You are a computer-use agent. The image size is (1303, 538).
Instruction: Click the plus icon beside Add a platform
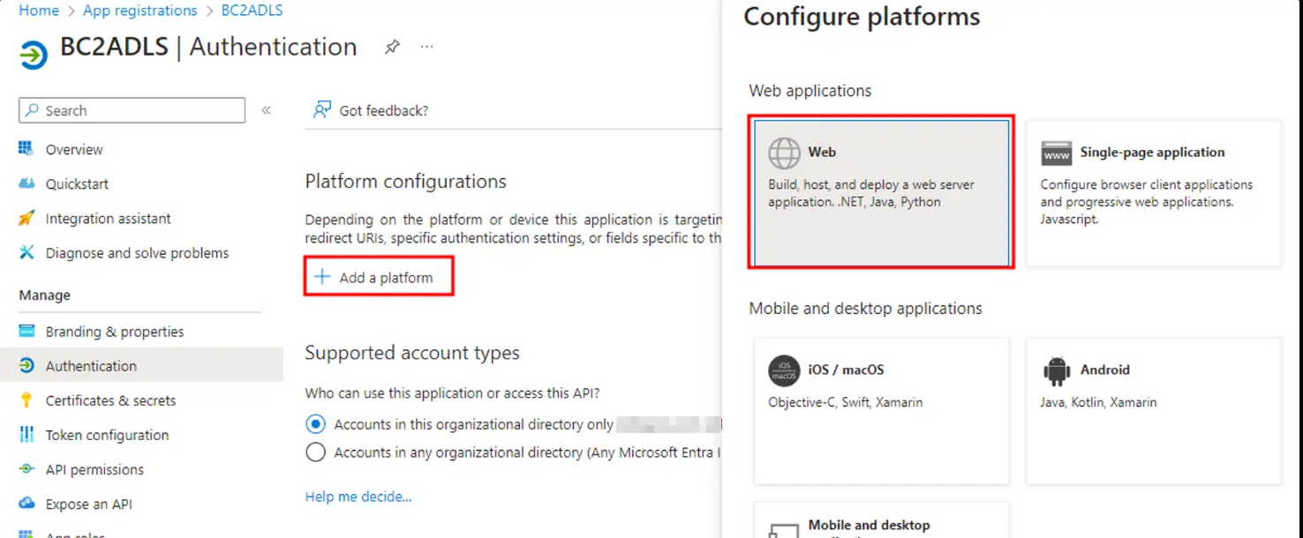coord(322,277)
